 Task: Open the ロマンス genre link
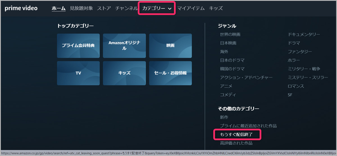tap(296, 86)
